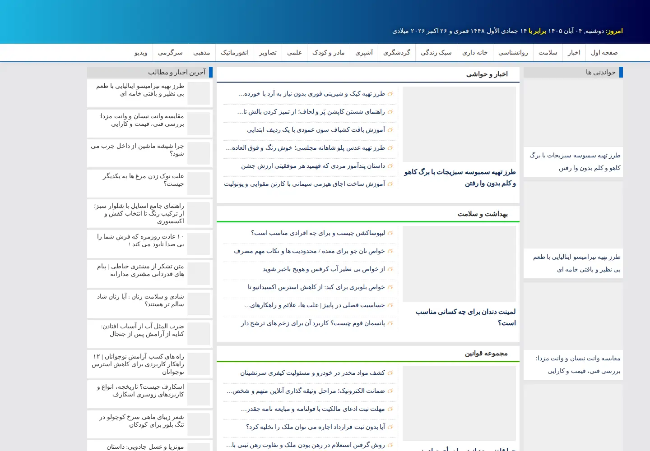Open the سرگرمی menu item
Image resolution: width=650 pixels, height=451 pixels.
[x=170, y=53]
